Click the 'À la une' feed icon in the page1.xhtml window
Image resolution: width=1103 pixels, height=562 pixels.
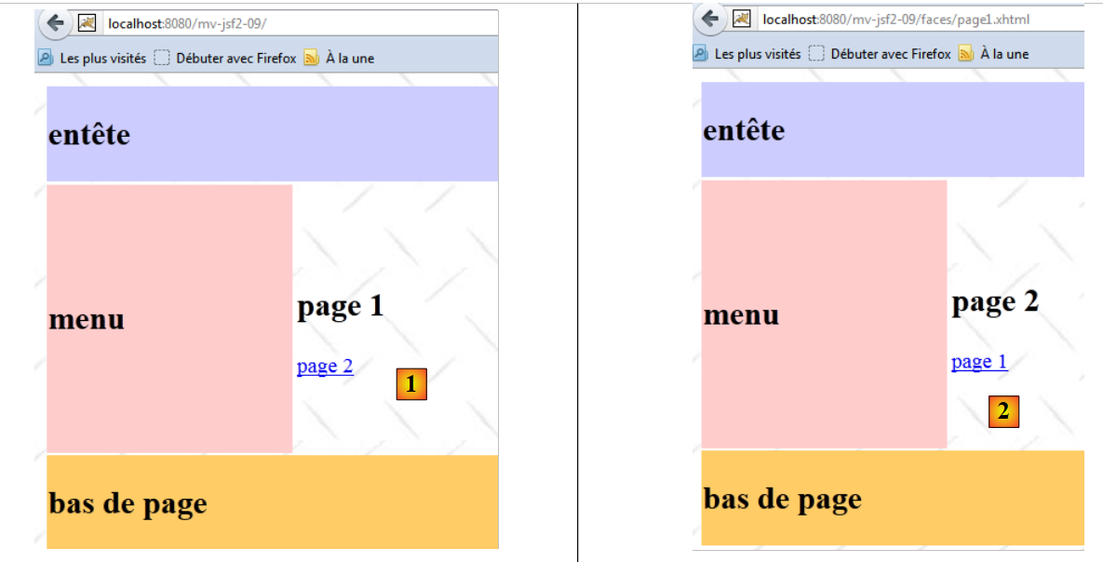(x=965, y=54)
